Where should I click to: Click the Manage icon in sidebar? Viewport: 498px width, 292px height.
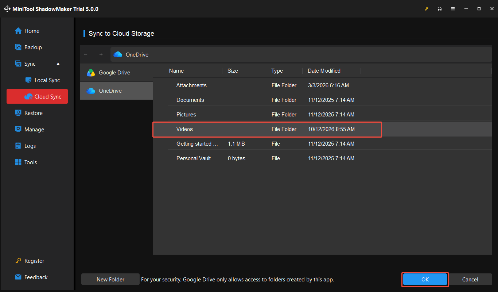[x=18, y=129]
